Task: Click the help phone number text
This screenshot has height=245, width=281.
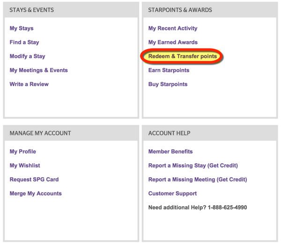Action: (228, 208)
